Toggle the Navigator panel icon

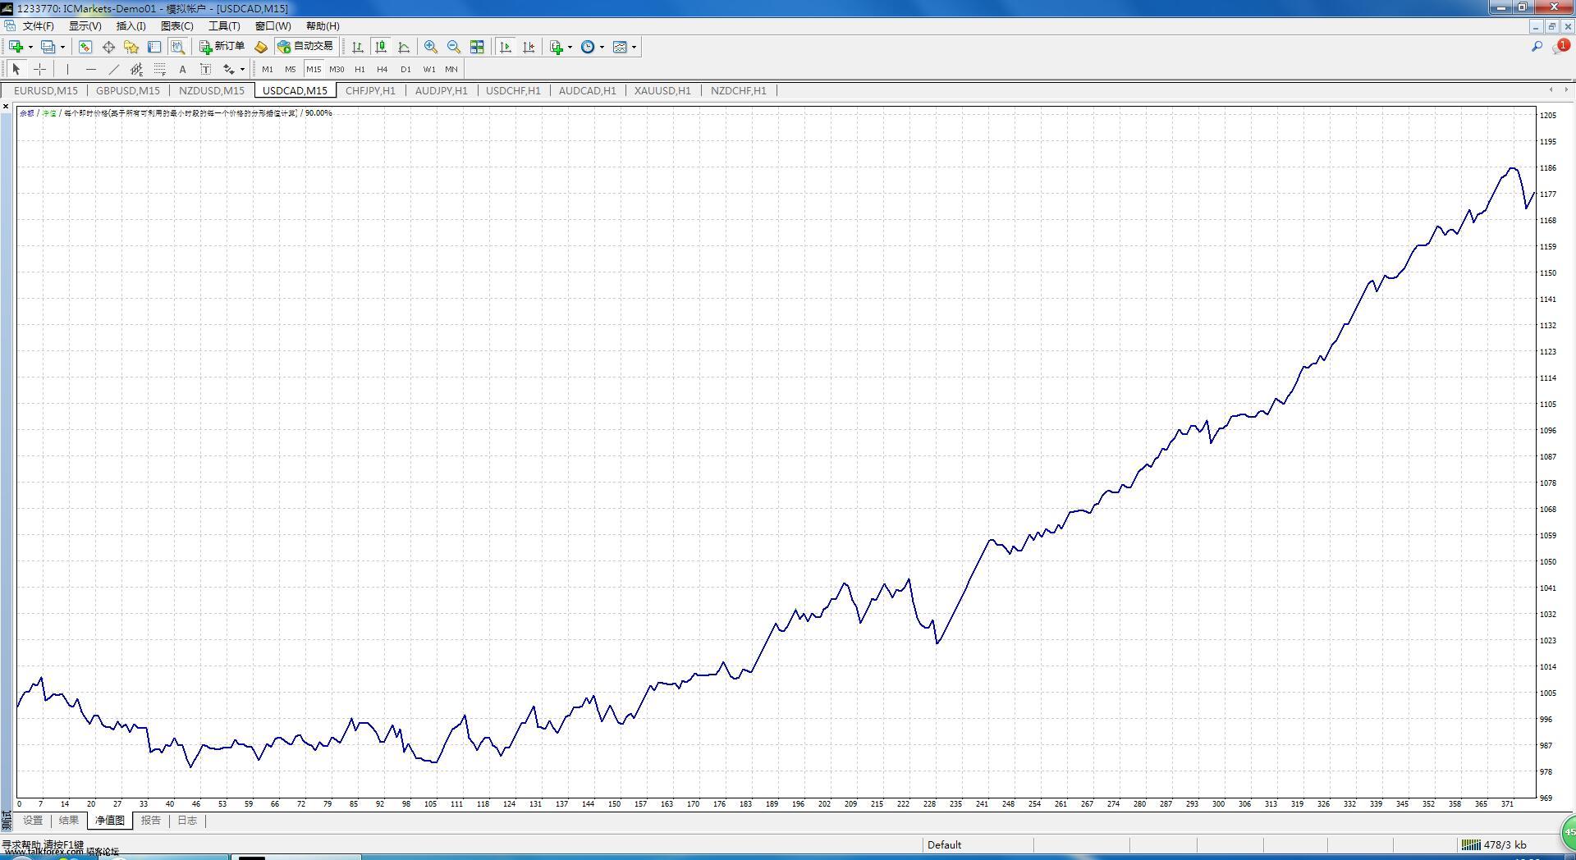131,47
